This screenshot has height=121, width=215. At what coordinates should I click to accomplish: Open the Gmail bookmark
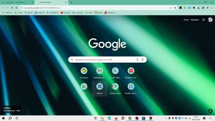[18, 13]
